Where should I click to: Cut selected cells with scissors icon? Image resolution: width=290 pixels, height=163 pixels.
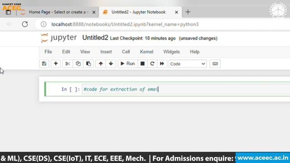[x=68, y=64]
